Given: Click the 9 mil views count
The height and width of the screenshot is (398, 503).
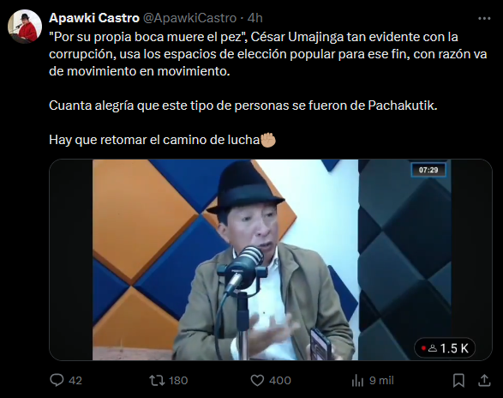Looking at the screenshot, I should pos(381,381).
